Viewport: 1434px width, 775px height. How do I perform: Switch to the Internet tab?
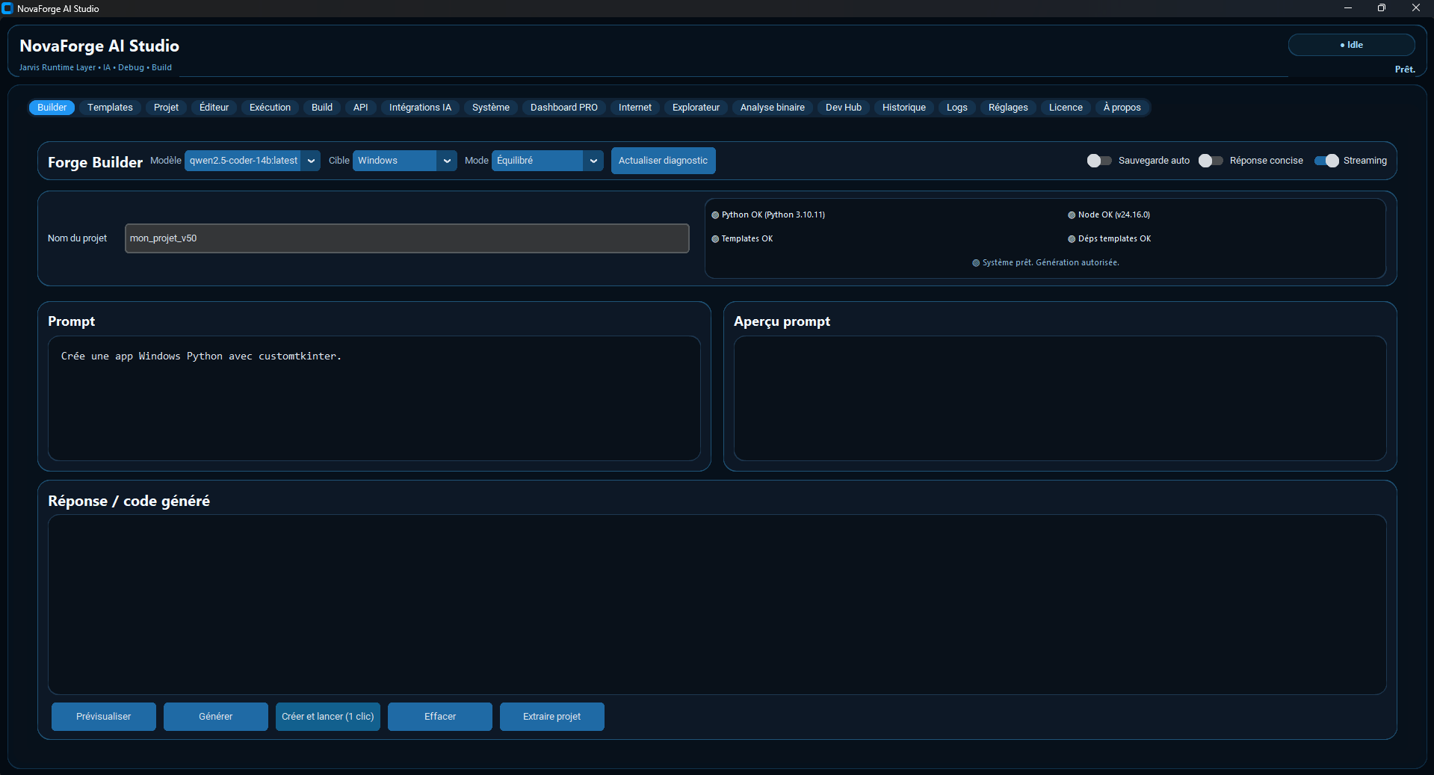(635, 108)
